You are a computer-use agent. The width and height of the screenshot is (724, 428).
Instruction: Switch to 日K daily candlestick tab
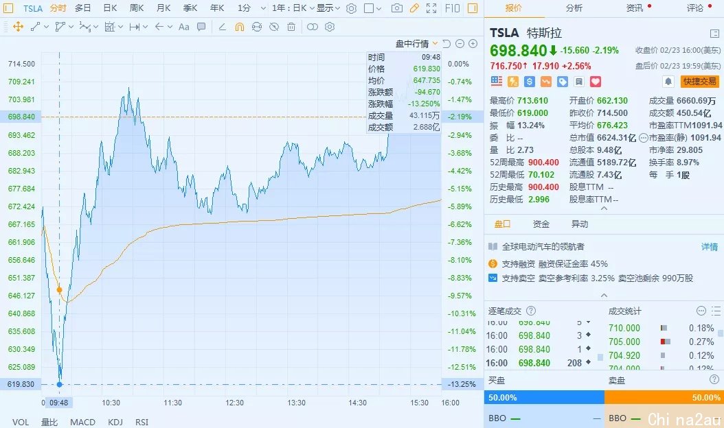(110, 8)
